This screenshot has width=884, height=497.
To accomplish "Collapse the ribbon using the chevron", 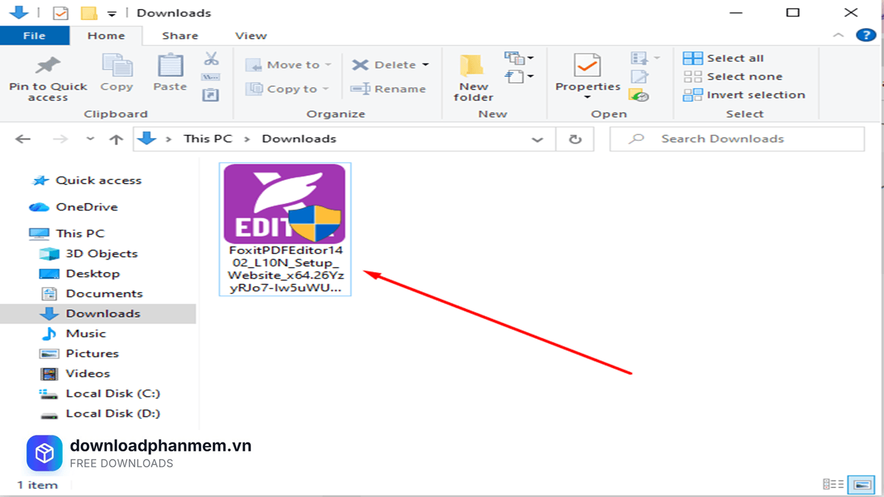I will [x=838, y=35].
